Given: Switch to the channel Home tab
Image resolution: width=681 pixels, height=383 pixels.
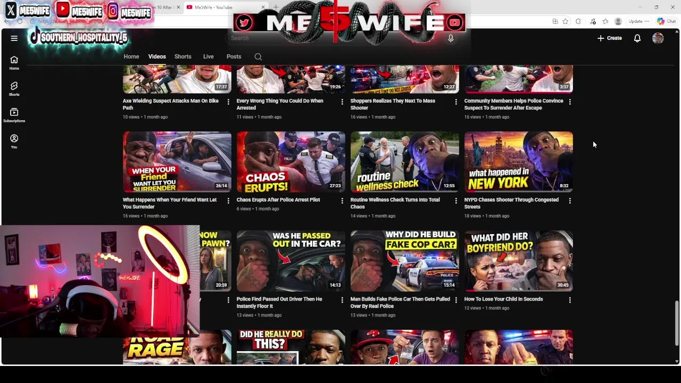Looking at the screenshot, I should pyautogui.click(x=131, y=56).
